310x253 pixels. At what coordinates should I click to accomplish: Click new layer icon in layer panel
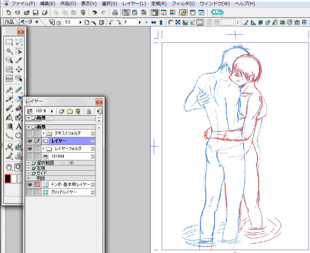pos(62,111)
